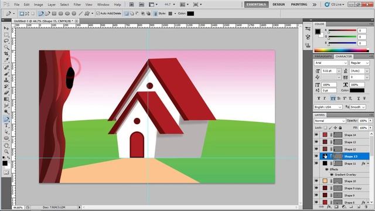Delete layer with Layers panel trash icon
The height and width of the screenshot is (211, 375).
pos(366,207)
